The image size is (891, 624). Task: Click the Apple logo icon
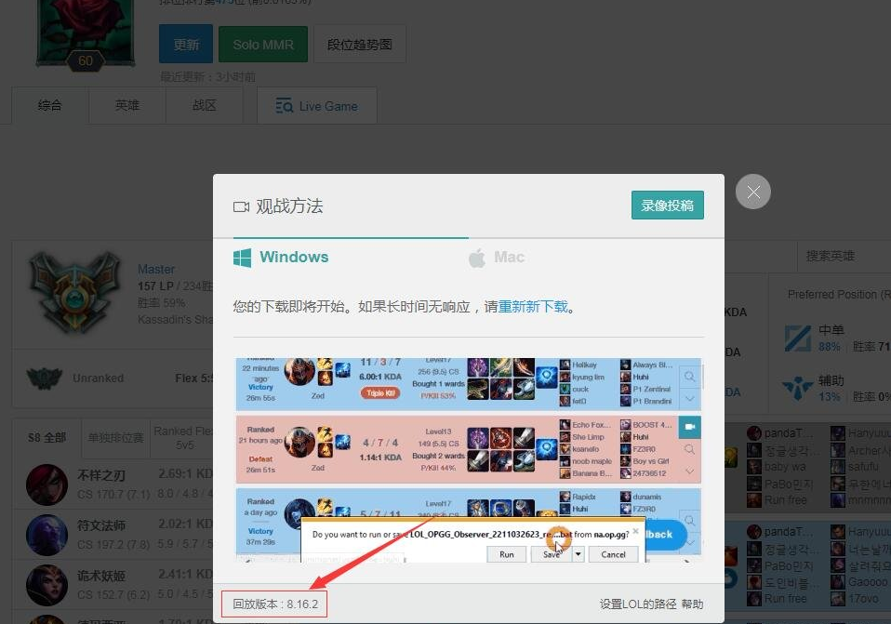point(477,258)
